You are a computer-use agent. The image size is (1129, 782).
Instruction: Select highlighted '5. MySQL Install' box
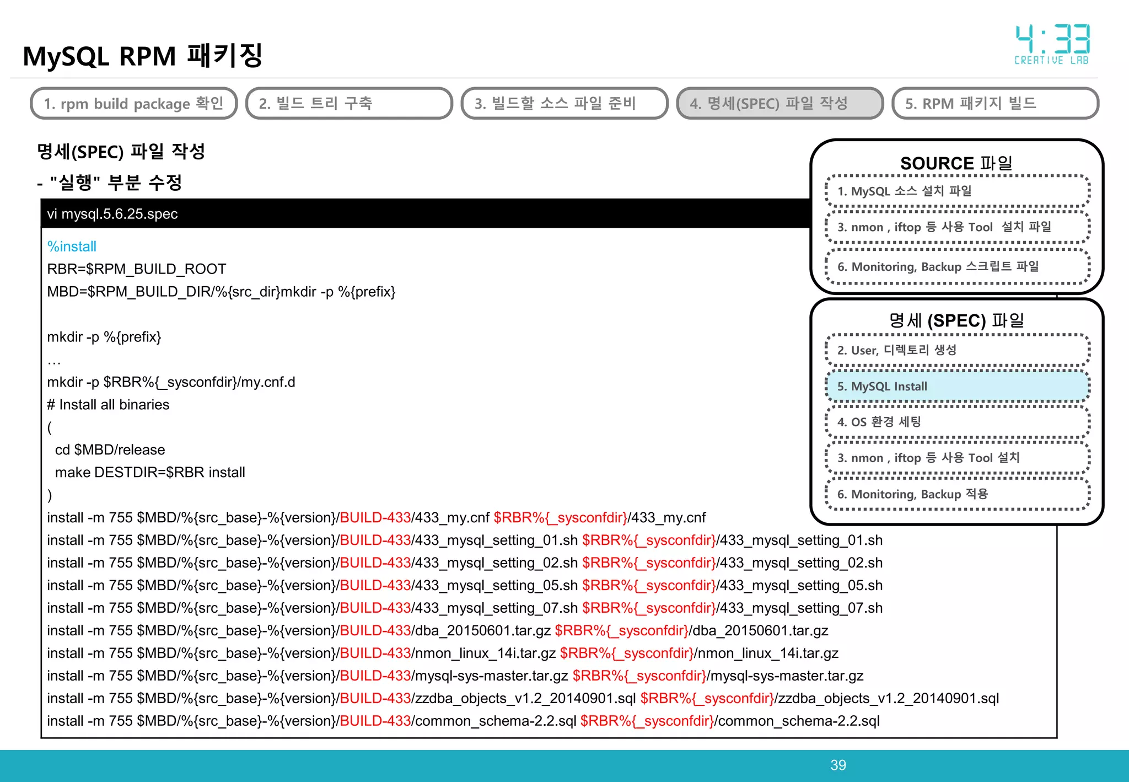(x=958, y=387)
